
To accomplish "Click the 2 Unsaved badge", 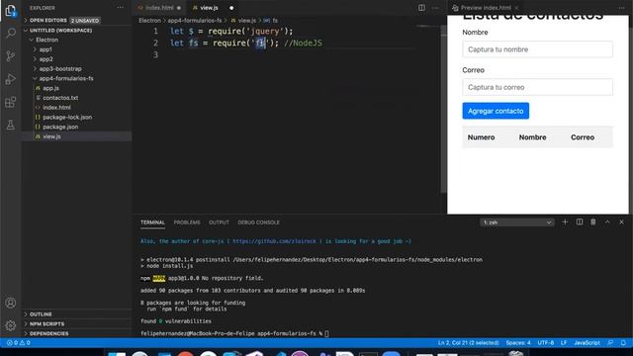I will coord(85,20).
